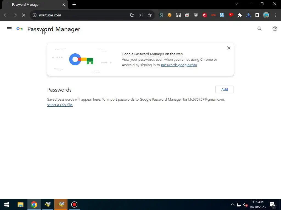Screen dimensions: 281x210
Task: Click the Passwords section heading
Action: coord(59,90)
